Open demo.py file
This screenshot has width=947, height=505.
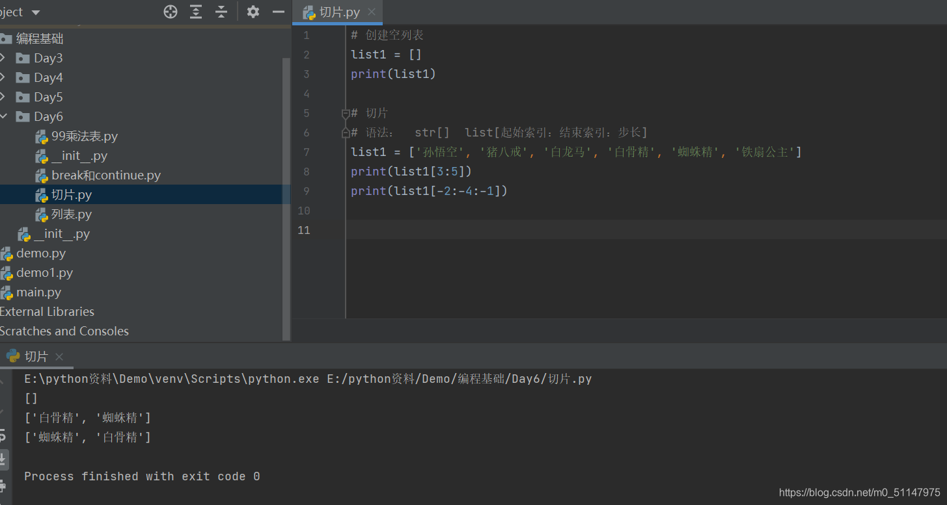[41, 253]
